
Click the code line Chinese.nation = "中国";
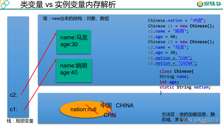(x=177, y=20)
